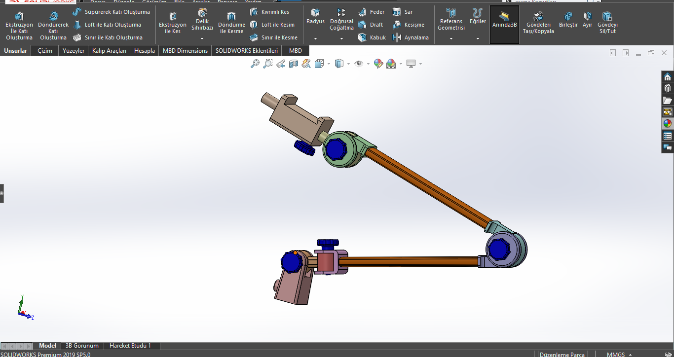Select the Hesapla tab
674x357 pixels.
click(145, 51)
